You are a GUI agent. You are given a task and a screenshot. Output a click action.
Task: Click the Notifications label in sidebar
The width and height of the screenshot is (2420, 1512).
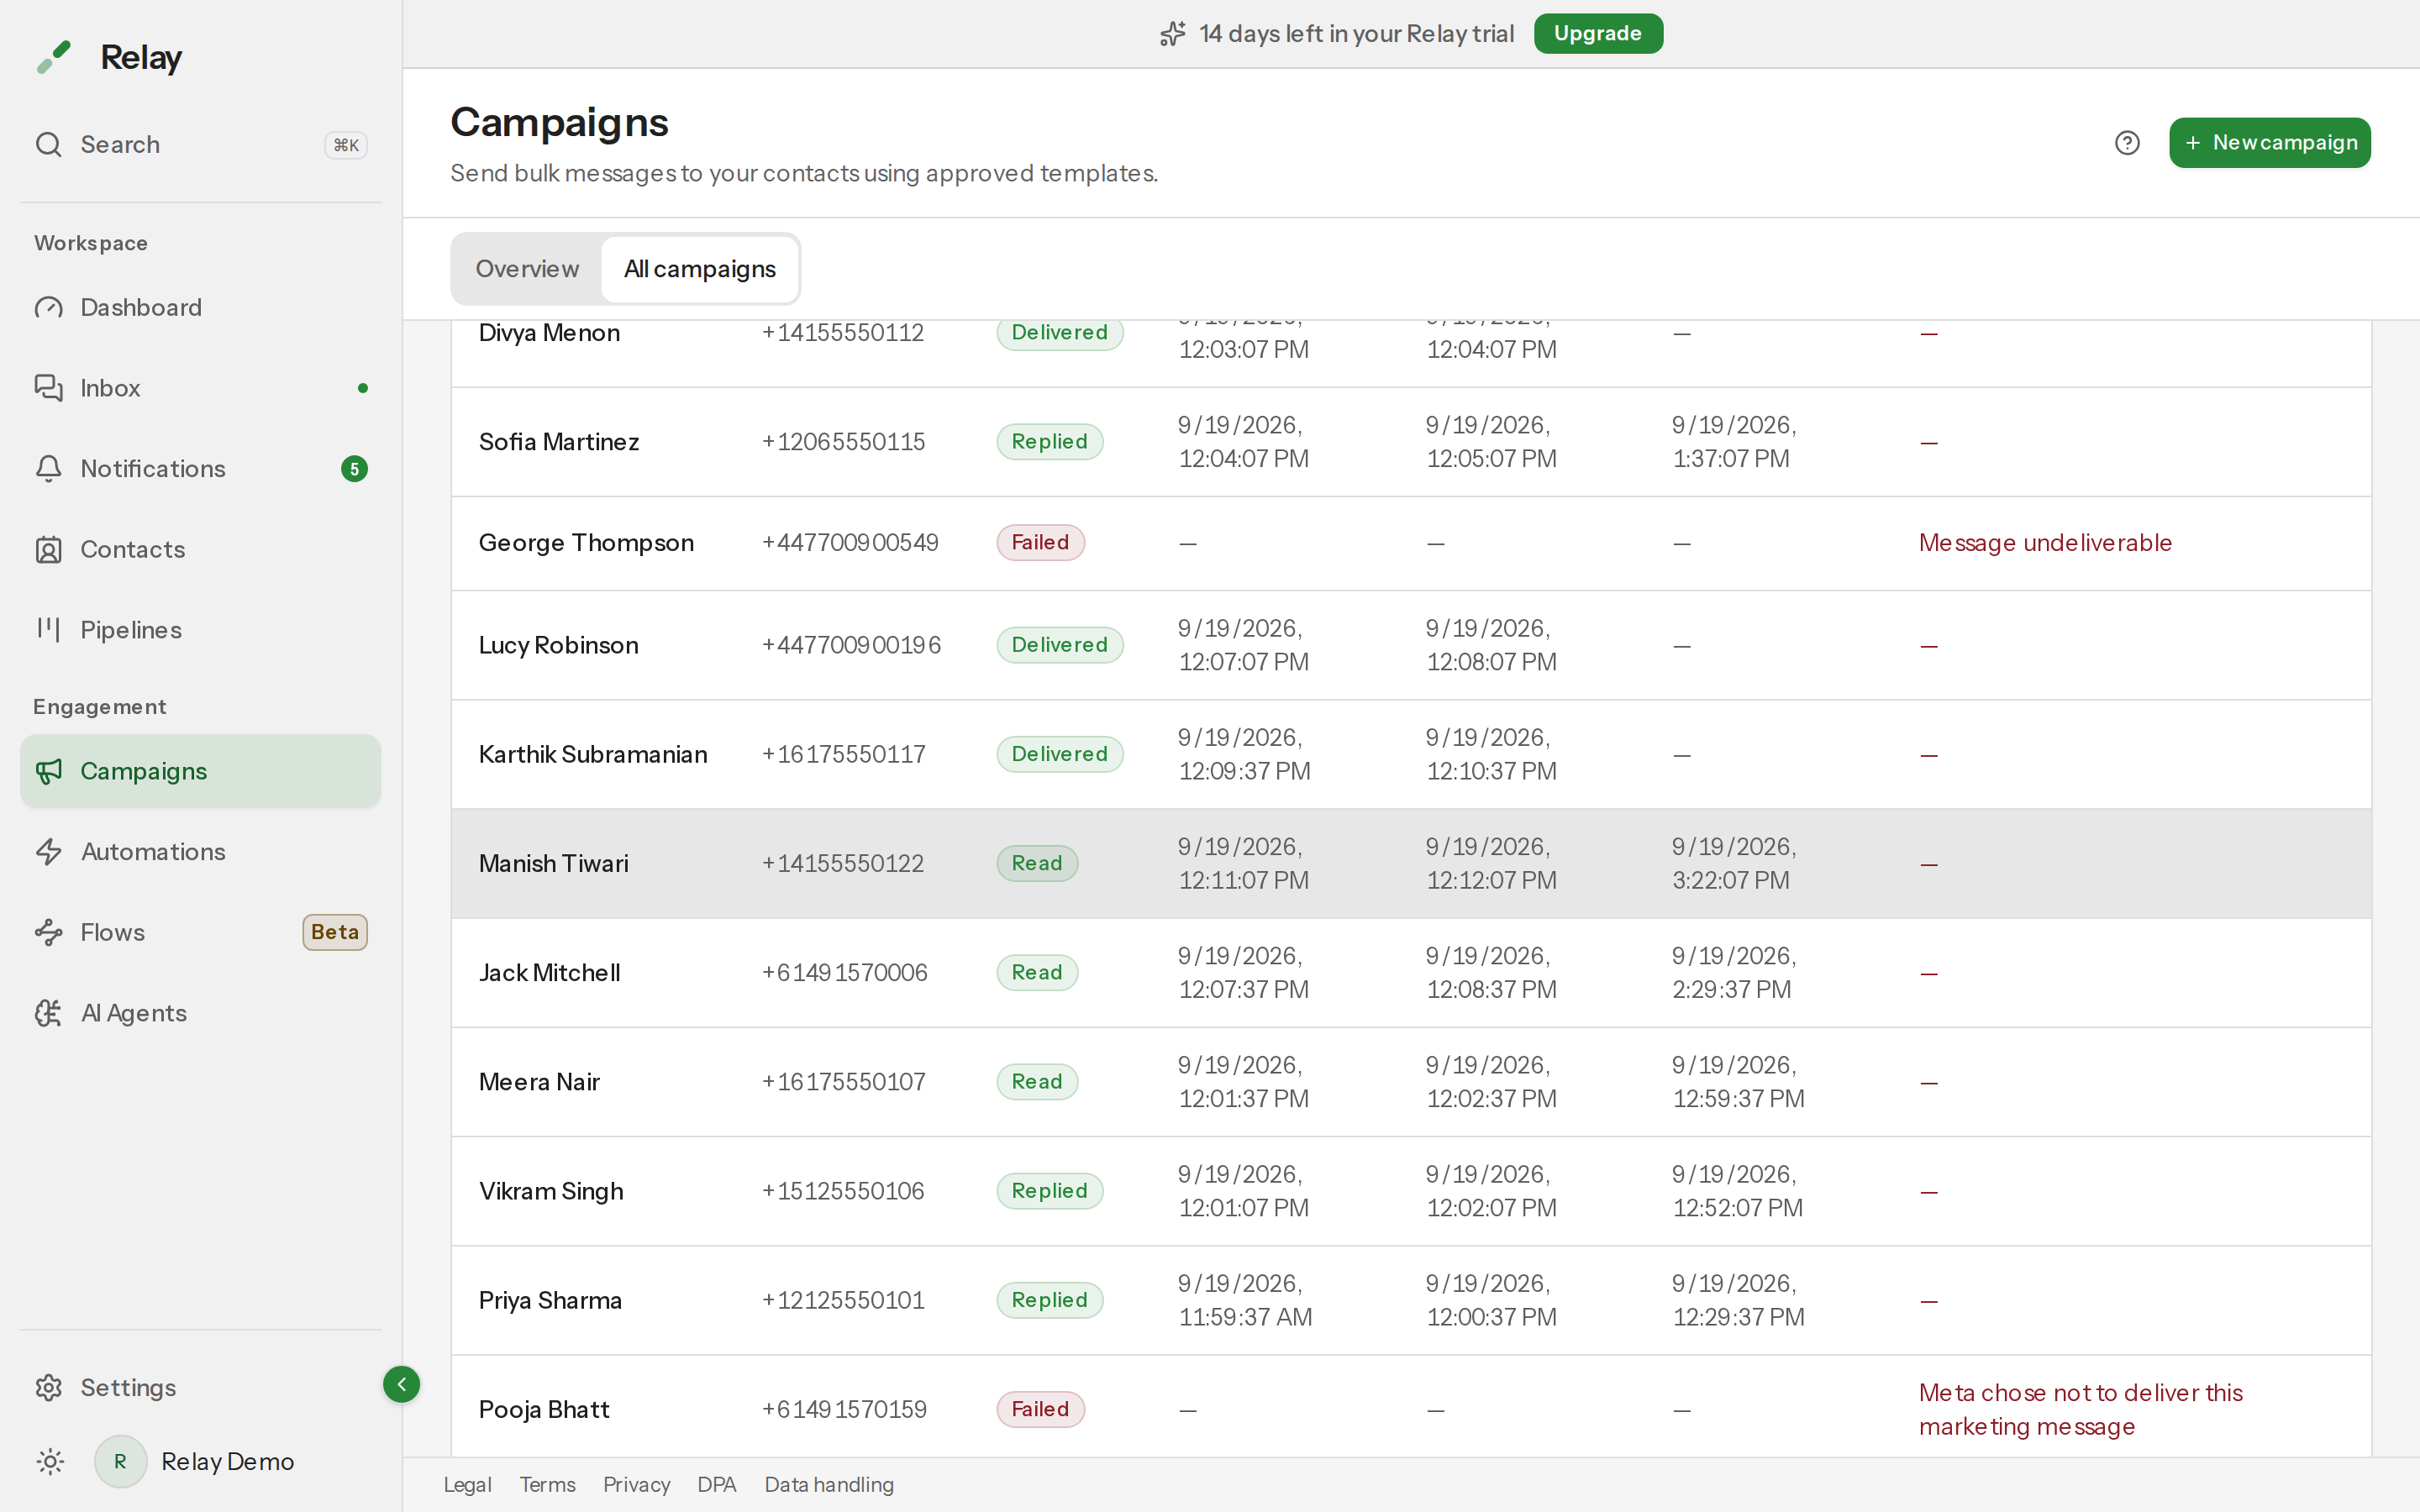point(153,468)
